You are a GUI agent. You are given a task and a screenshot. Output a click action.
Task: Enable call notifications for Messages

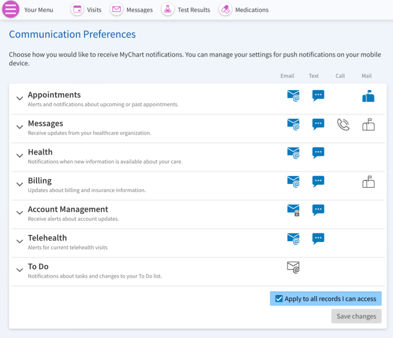point(343,124)
